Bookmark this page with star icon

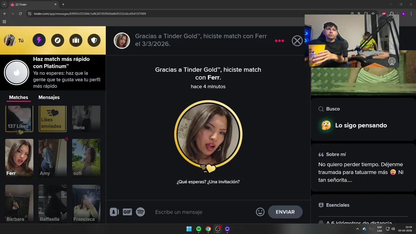pyautogui.click(x=373, y=14)
